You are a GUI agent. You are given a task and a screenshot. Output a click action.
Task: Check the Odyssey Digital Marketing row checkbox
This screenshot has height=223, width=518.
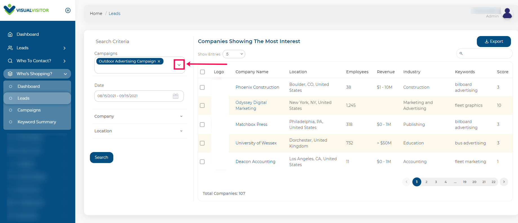click(x=202, y=105)
